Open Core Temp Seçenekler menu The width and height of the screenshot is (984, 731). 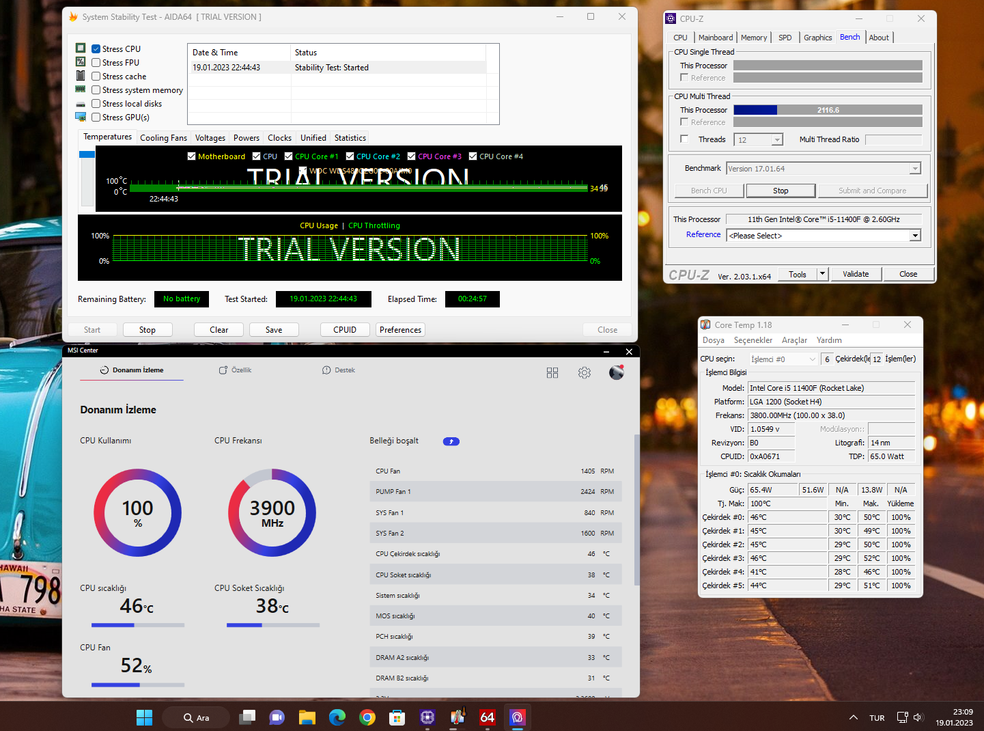tap(753, 340)
